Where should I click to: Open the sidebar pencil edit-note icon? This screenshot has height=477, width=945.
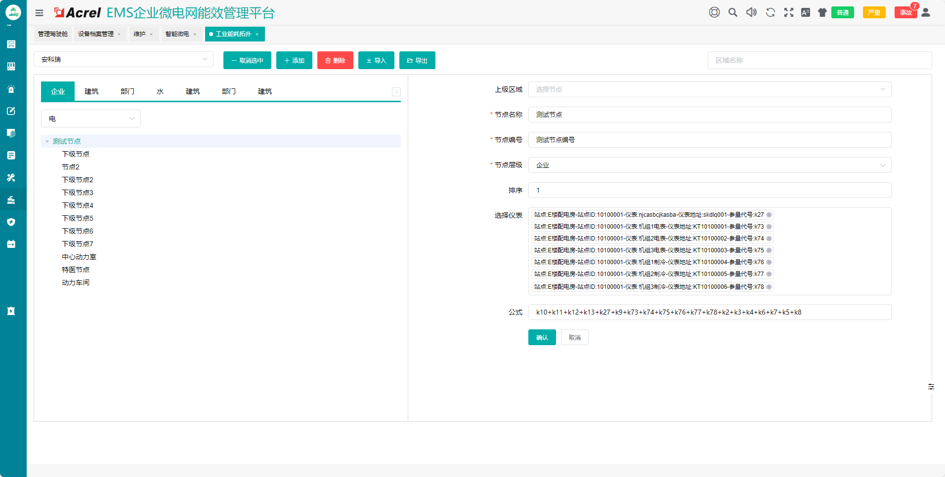11,111
